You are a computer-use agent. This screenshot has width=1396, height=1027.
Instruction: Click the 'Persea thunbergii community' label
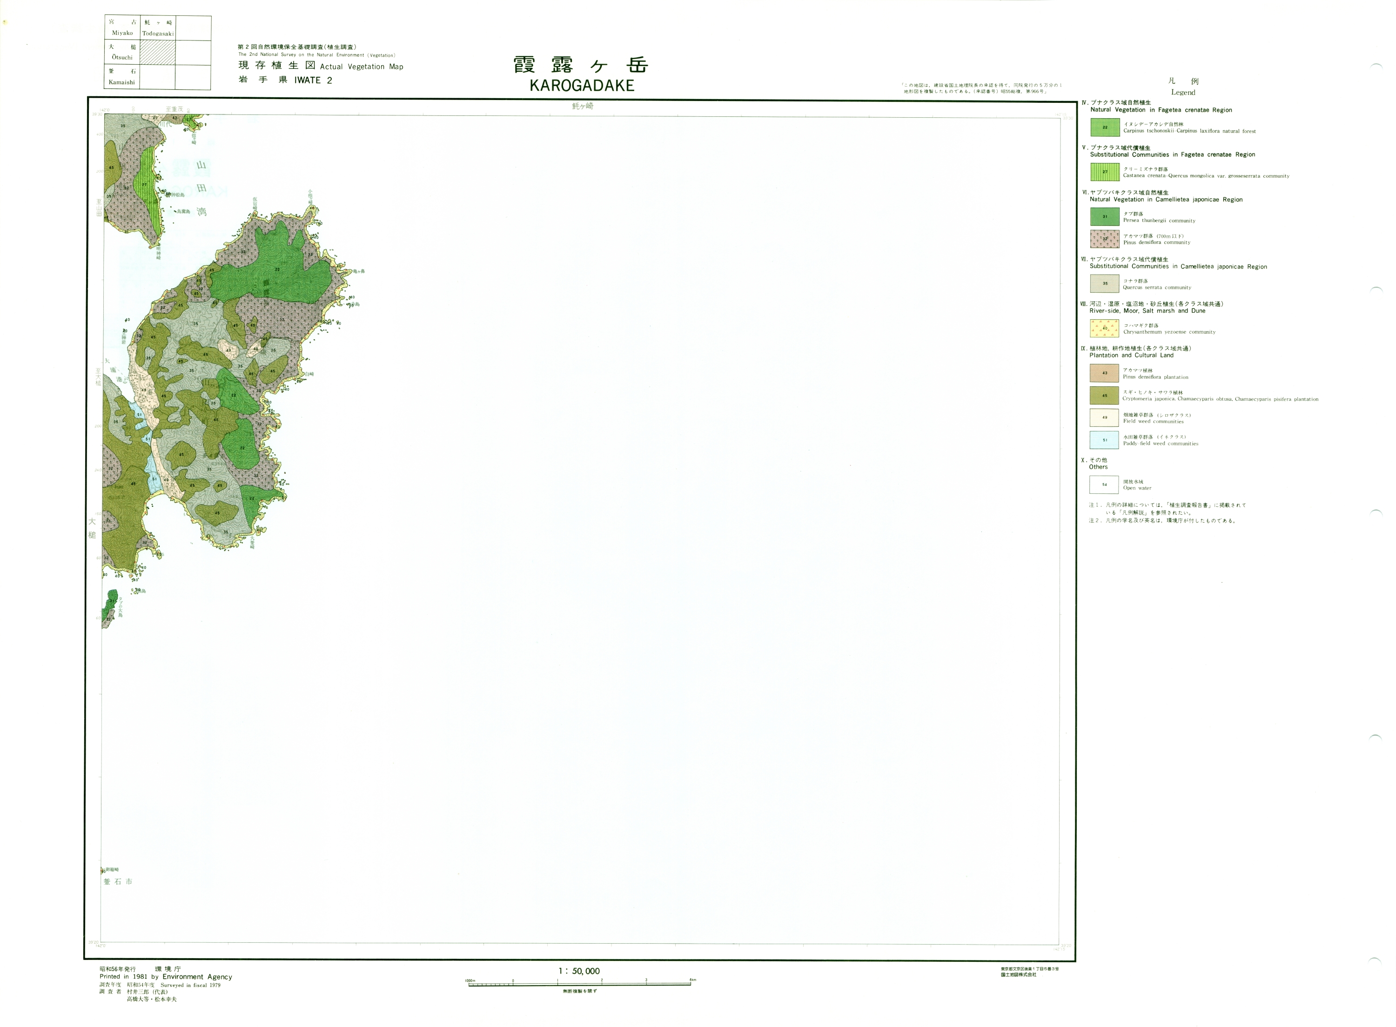(x=1159, y=221)
